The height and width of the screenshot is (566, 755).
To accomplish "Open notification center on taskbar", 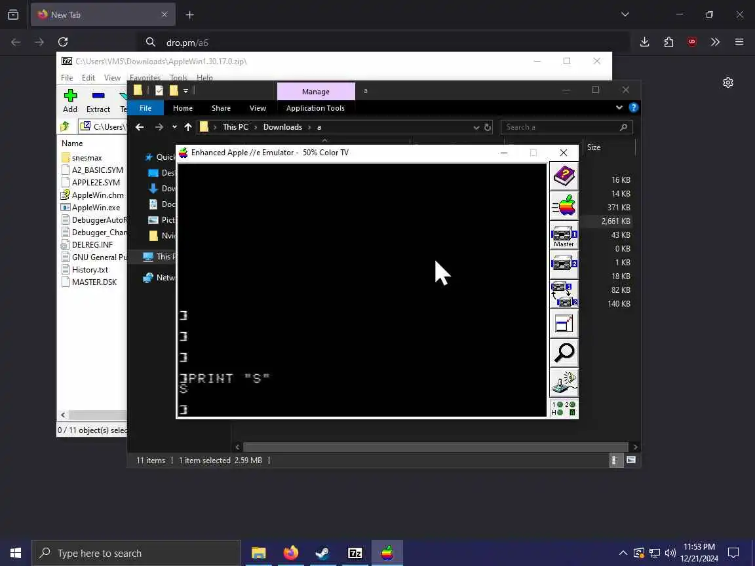I will click(x=733, y=552).
